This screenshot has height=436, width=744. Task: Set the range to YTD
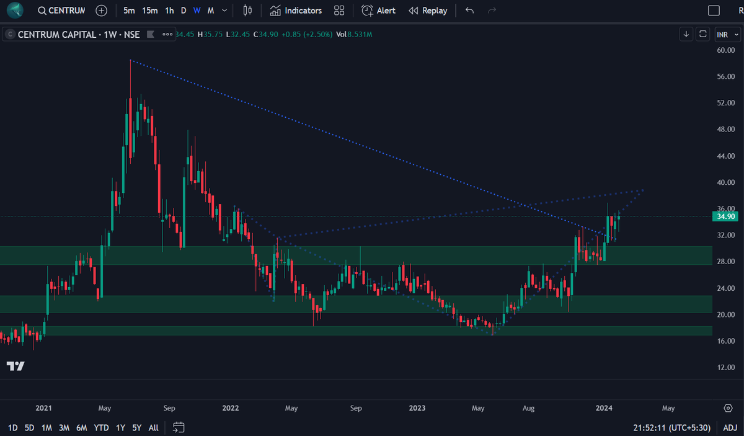point(101,427)
